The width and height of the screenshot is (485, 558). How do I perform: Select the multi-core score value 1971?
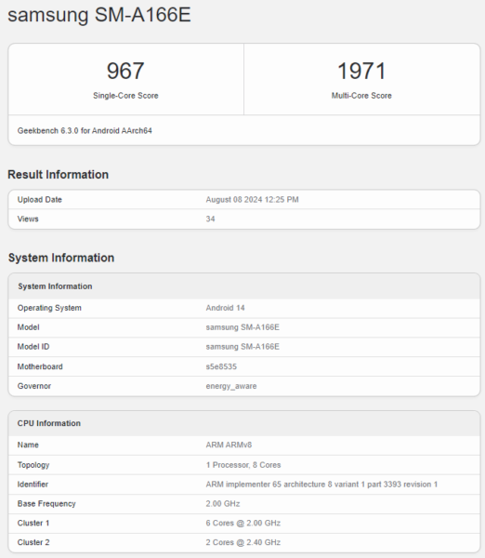pos(361,71)
